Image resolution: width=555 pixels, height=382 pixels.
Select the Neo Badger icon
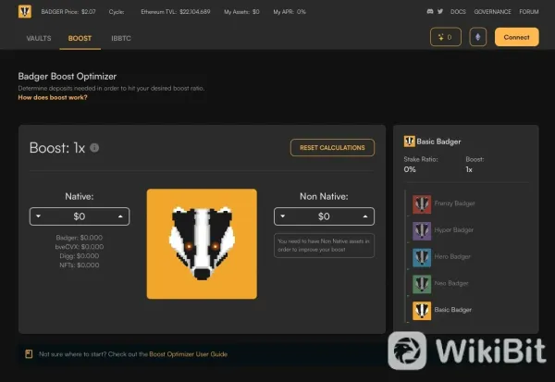click(422, 284)
